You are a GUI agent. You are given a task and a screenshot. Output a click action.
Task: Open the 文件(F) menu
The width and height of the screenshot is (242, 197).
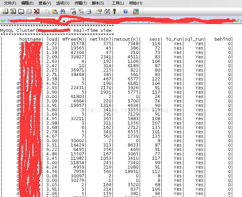(x=10, y=3)
